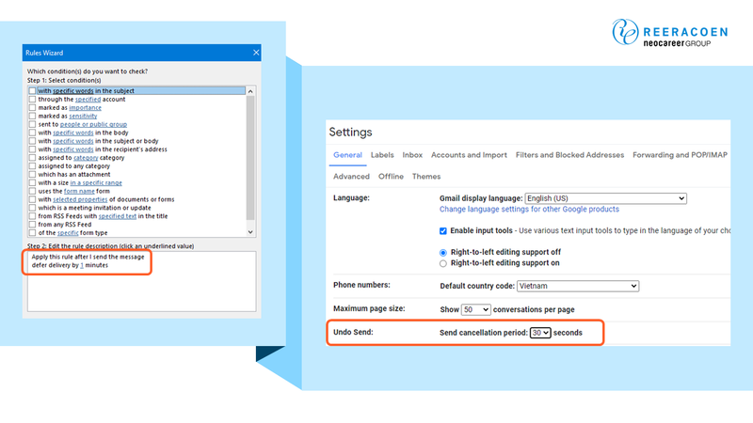753x423 pixels.
Task: Select Right-to-left editing support on
Action: [x=442, y=263]
